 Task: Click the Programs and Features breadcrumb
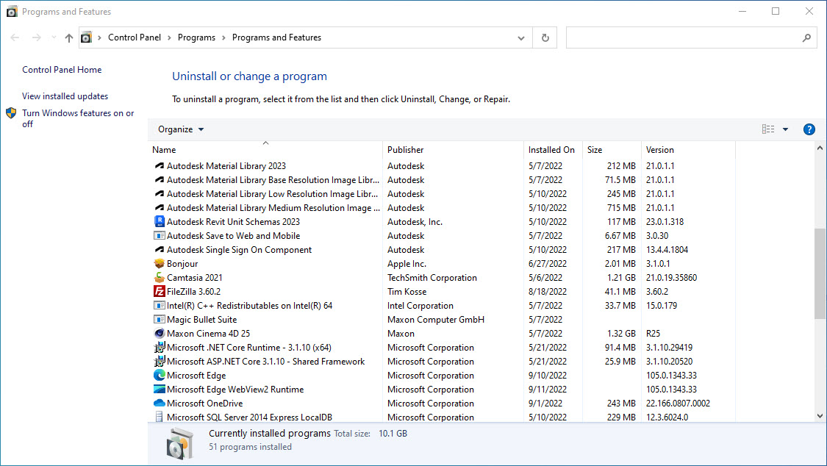[x=276, y=37]
